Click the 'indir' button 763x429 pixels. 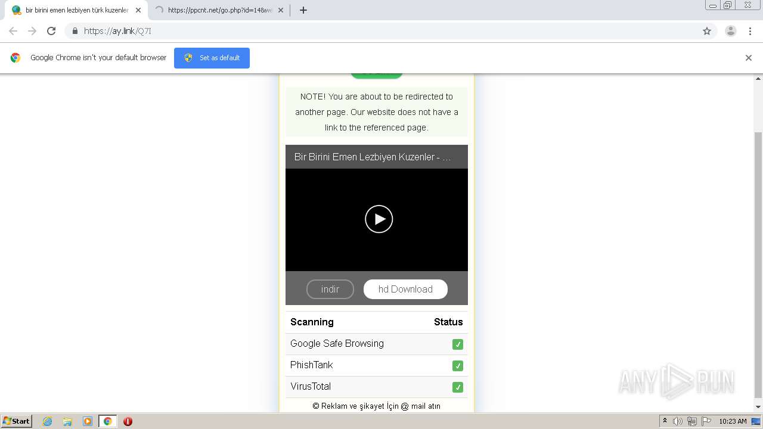[330, 290]
